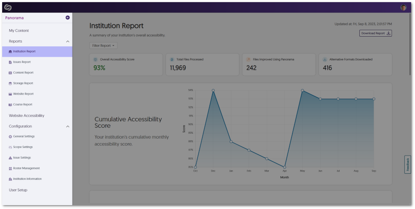This screenshot has height=209, width=415.
Task: Click the May data point on chart
Action: [303, 90]
